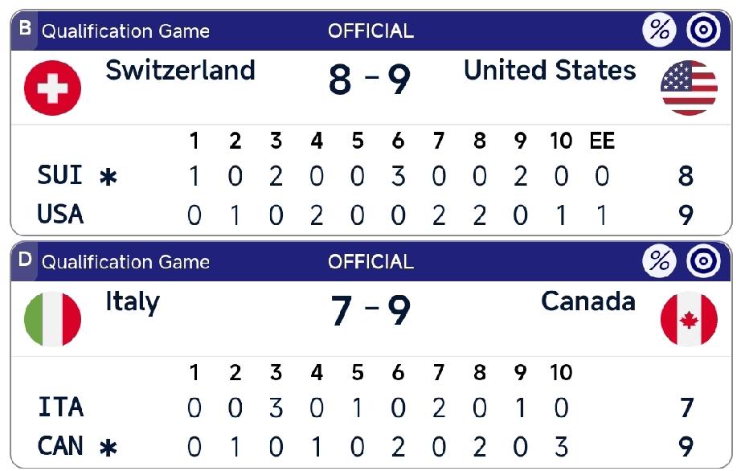The width and height of the screenshot is (741, 471).
Task: Click the United States flag icon
Action: [x=689, y=88]
